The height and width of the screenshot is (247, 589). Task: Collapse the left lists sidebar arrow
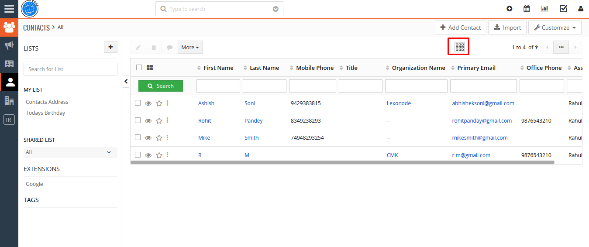point(126,81)
